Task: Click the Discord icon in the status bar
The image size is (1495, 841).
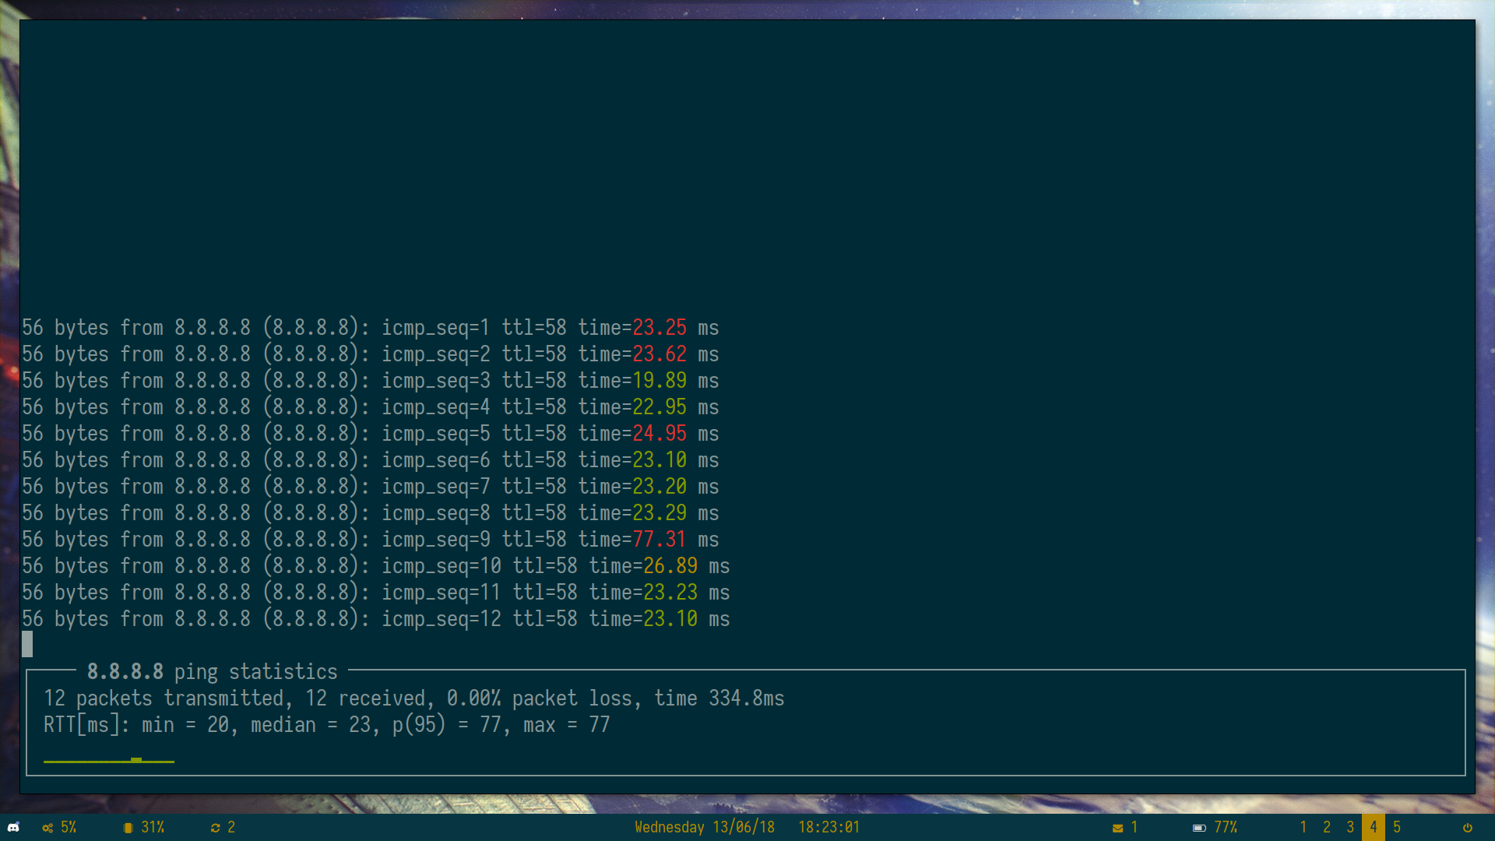Action: (x=13, y=827)
